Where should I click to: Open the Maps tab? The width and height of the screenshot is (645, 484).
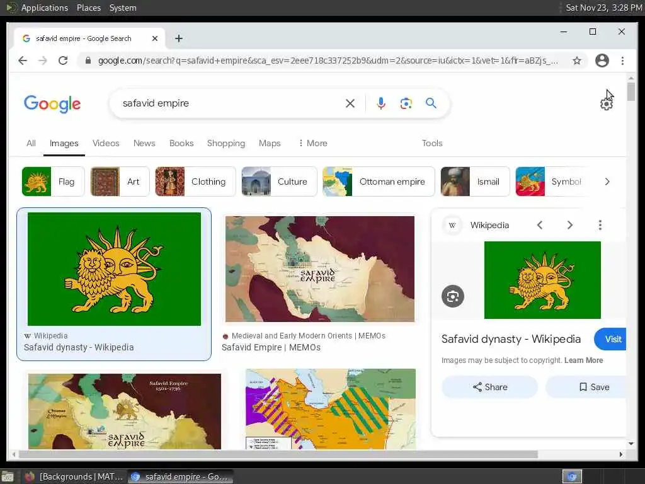(270, 143)
